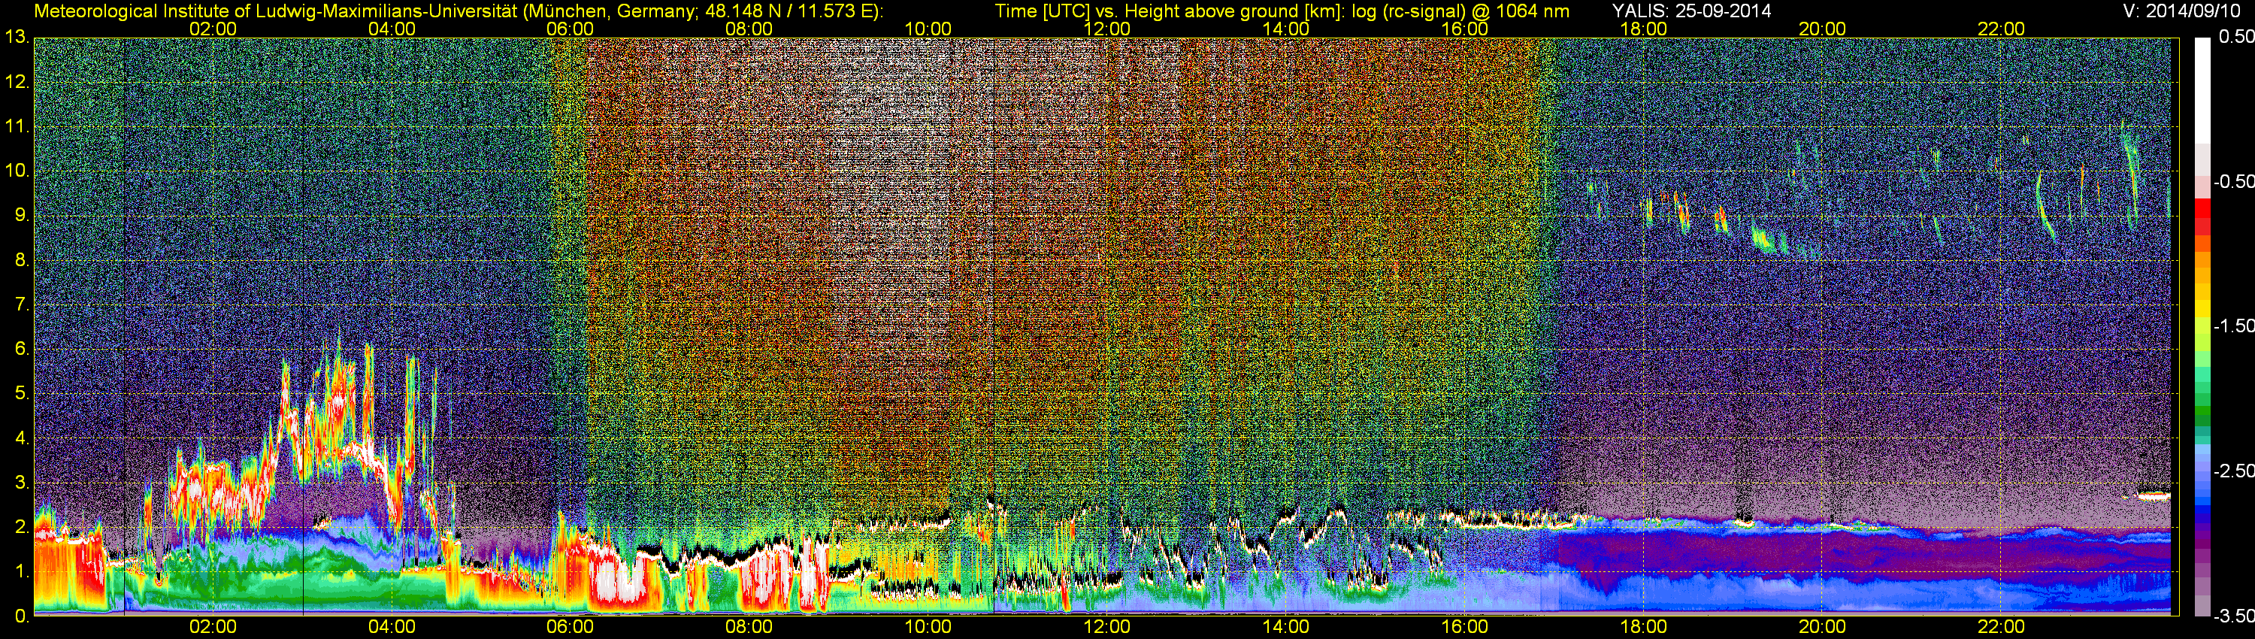The height and width of the screenshot is (639, 2255).
Task: Select the 06:00 label on the bottom time axis
Action: [570, 627]
